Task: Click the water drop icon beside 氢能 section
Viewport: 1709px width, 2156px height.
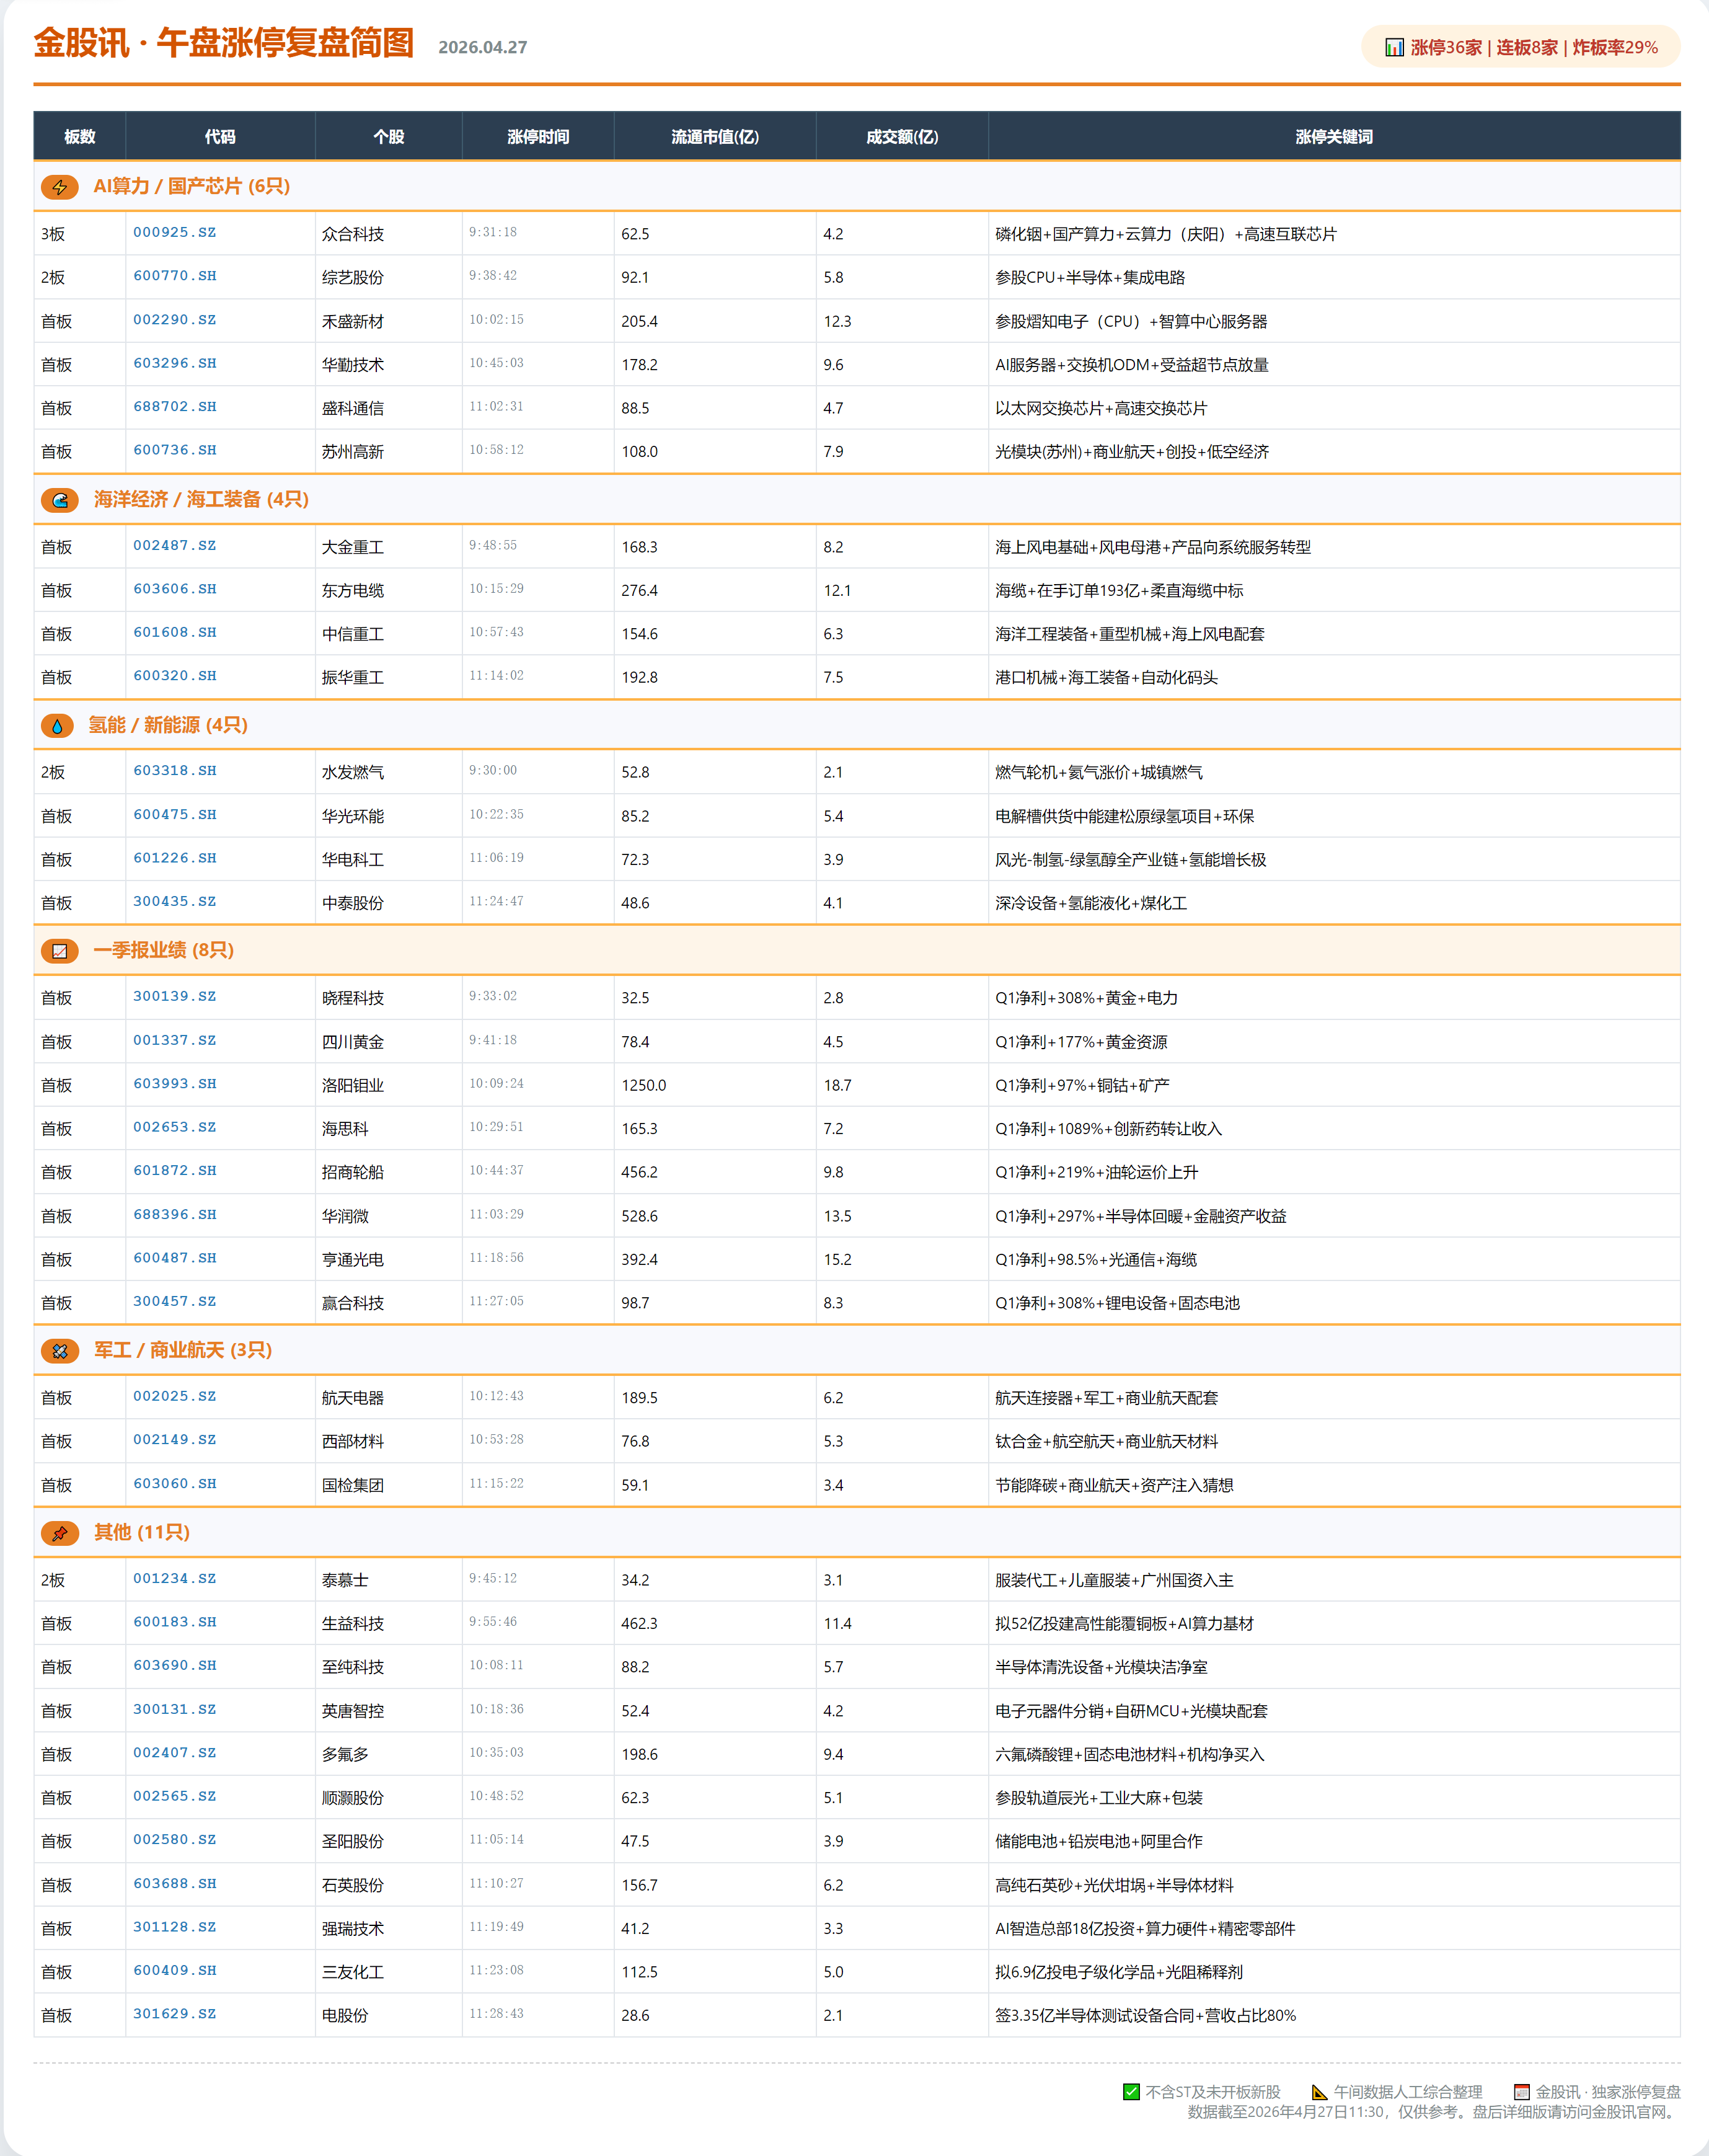Action: tap(57, 726)
